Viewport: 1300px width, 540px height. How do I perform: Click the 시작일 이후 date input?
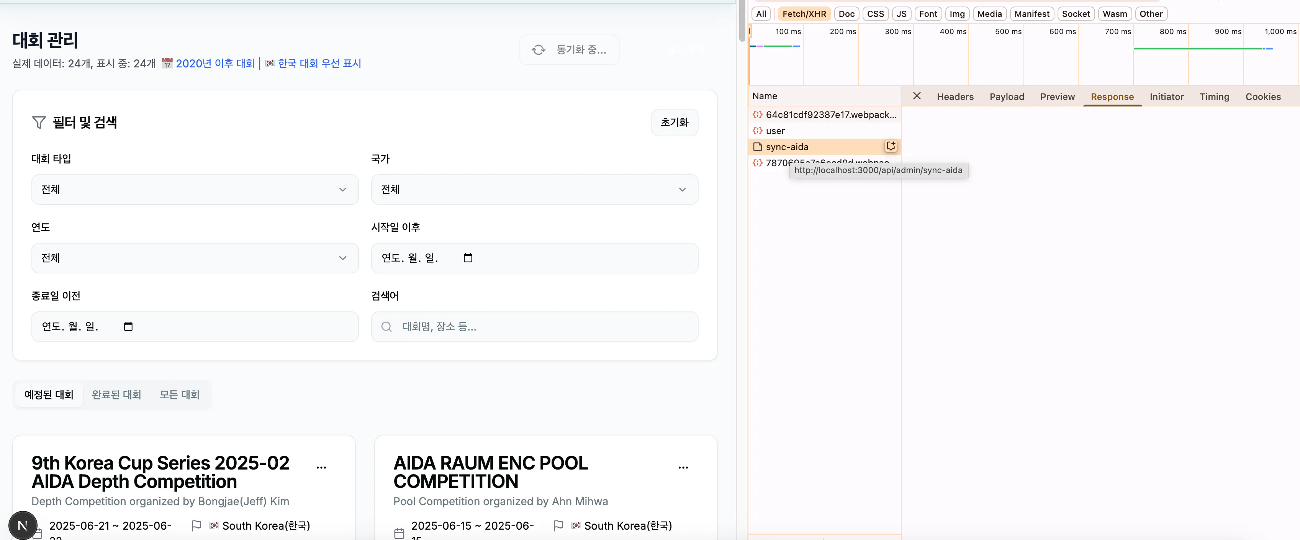point(534,258)
